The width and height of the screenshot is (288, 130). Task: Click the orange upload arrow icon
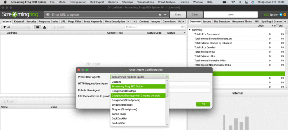coord(285,15)
